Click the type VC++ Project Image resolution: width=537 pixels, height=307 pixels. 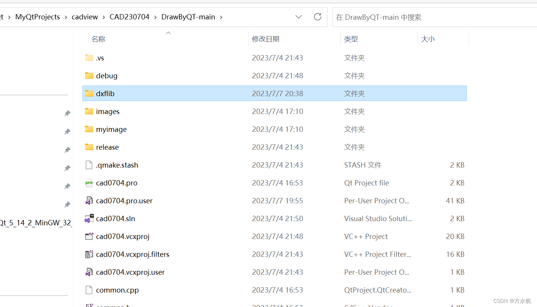[x=366, y=236]
